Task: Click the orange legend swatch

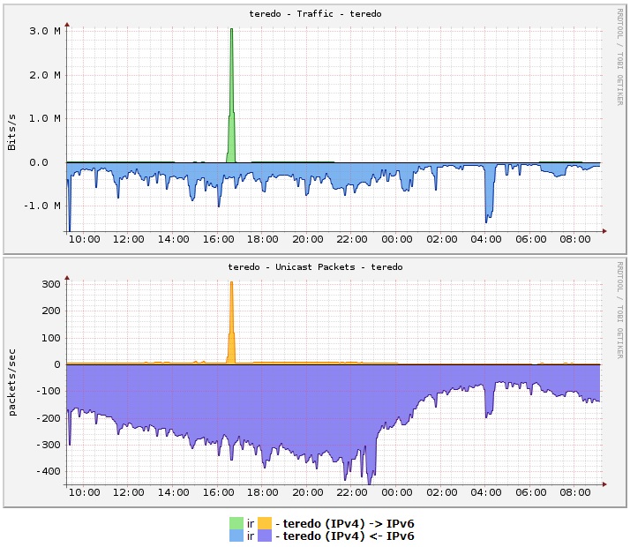Action: [x=265, y=523]
